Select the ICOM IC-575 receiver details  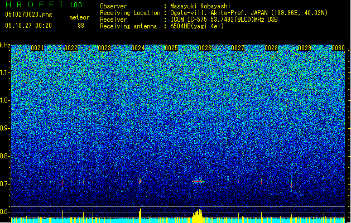point(224,20)
